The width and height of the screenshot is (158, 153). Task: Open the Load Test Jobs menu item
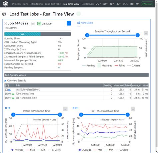53,4
